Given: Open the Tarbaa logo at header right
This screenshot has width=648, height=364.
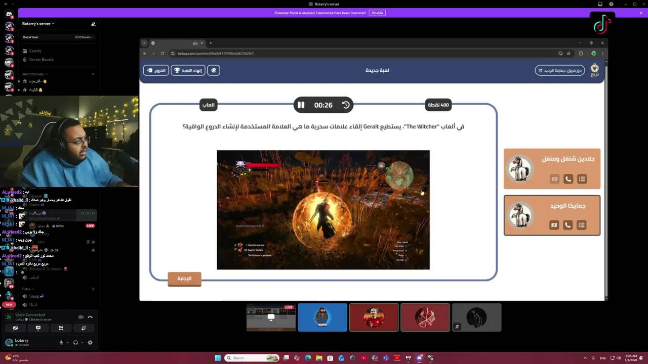Looking at the screenshot, I should (x=595, y=70).
